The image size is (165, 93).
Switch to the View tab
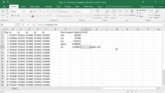click(x=77, y=6)
